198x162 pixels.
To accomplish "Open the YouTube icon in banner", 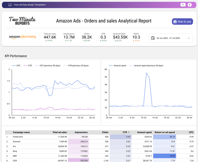I will point(183,5).
